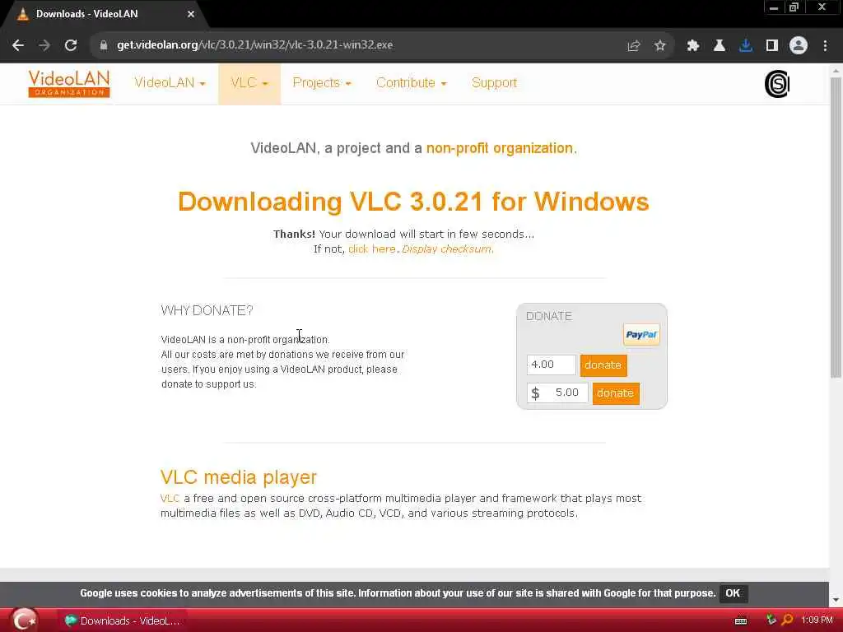The image size is (843, 632).
Task: Follow the non-profit organization link
Action: [x=500, y=148]
